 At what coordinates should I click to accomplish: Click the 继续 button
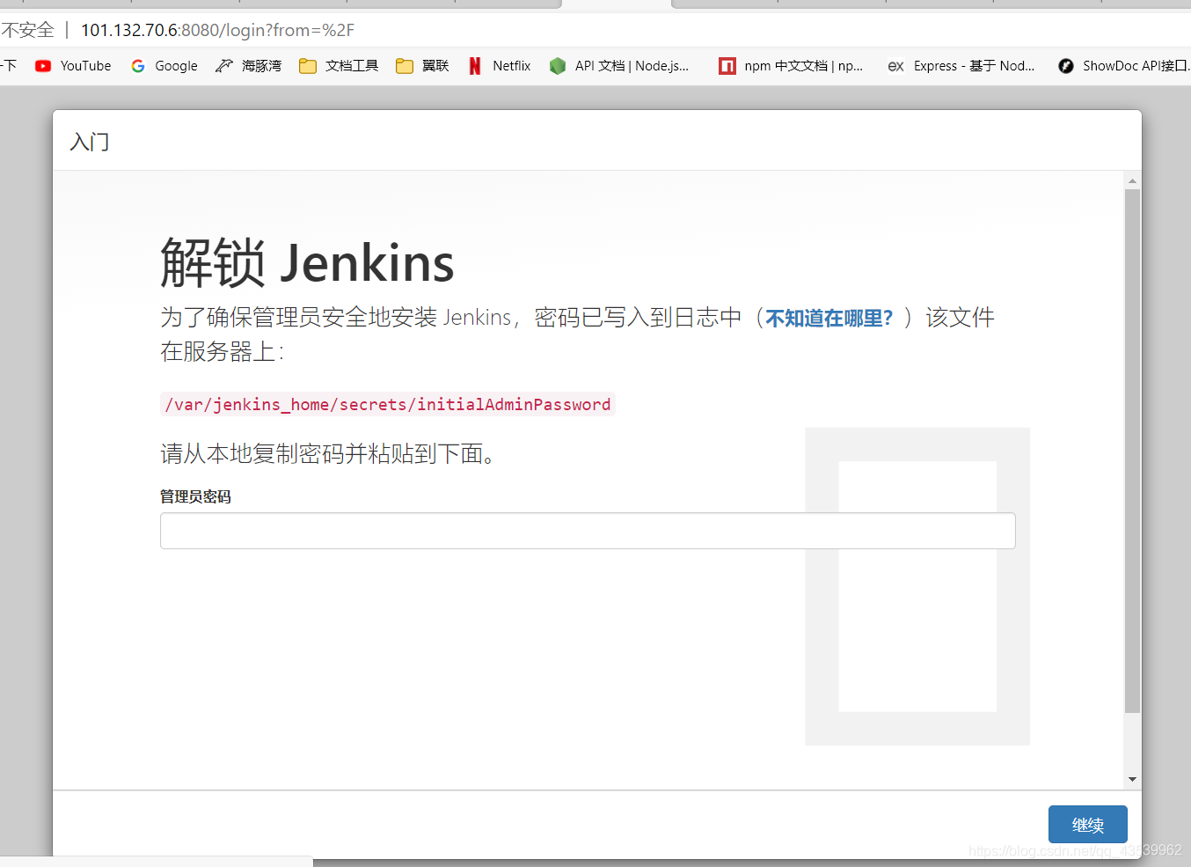click(1088, 825)
